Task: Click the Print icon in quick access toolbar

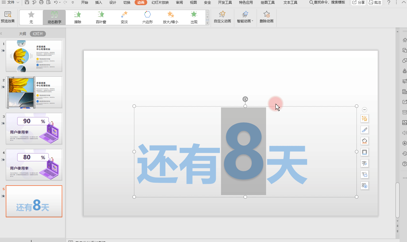Action: point(41,2)
